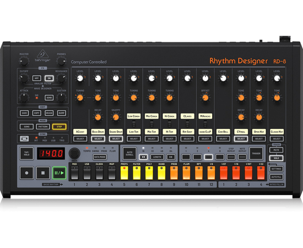
Task: Click the PHONES volume knob
Action: point(61,61)
